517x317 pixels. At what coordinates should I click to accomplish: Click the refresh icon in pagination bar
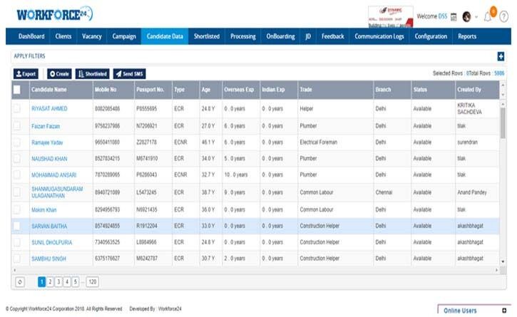(20, 282)
